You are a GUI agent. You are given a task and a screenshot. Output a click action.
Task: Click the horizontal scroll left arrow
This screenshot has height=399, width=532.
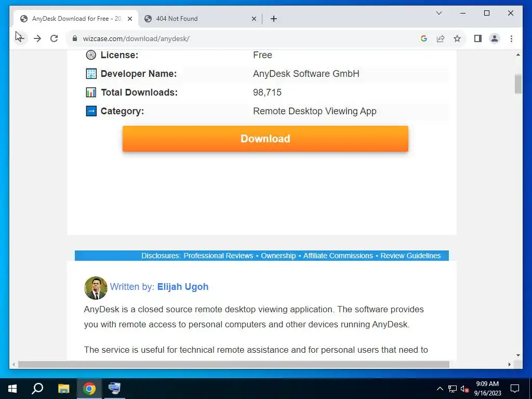click(14, 364)
